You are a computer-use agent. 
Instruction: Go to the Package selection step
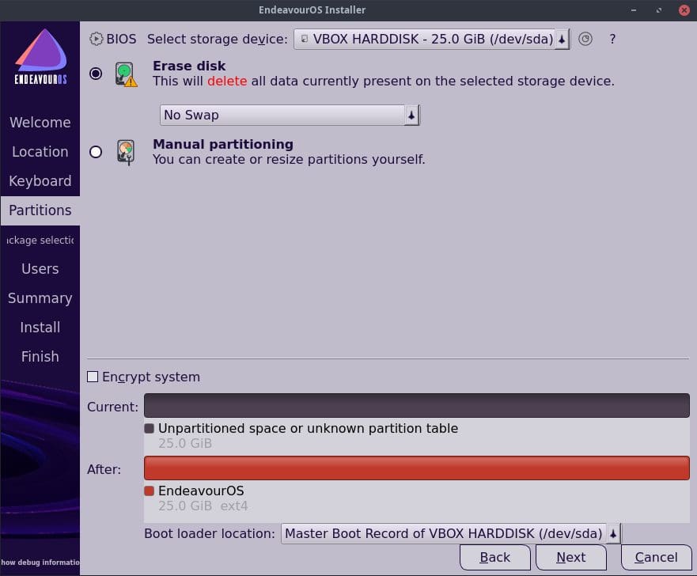tap(40, 240)
